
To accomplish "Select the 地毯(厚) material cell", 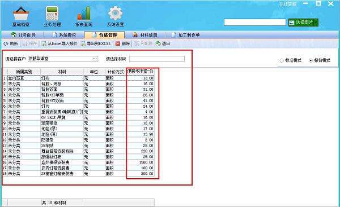I will (62, 129).
